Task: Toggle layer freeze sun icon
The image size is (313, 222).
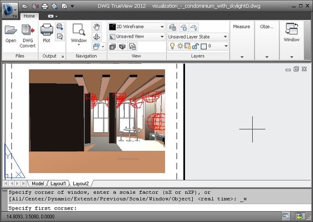Action: click(180, 46)
